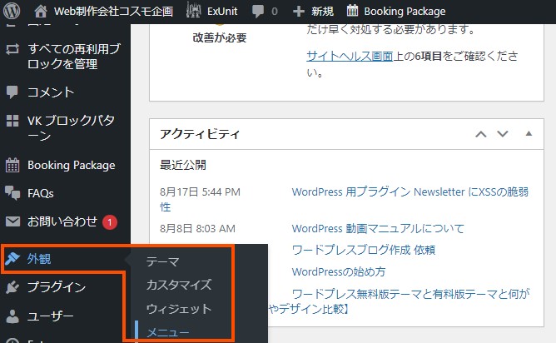The width and height of the screenshot is (556, 343).
Task: Click the paintbrush icon for 外観
Action: point(12,258)
